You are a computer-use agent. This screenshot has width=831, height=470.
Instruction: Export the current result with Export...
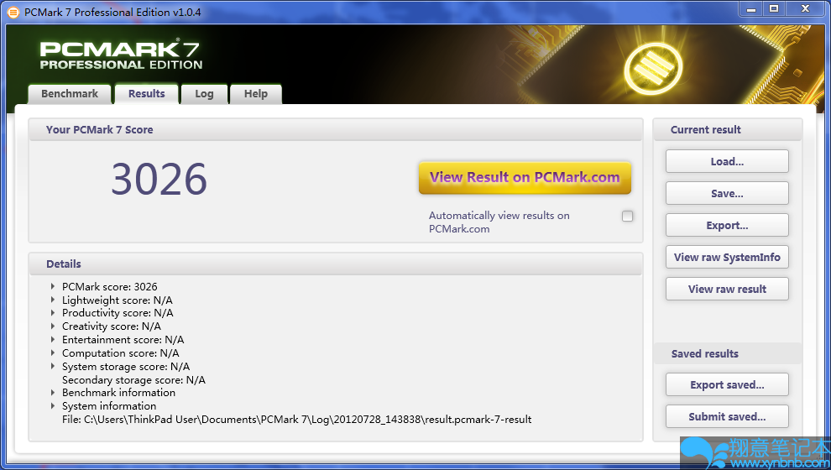(727, 225)
